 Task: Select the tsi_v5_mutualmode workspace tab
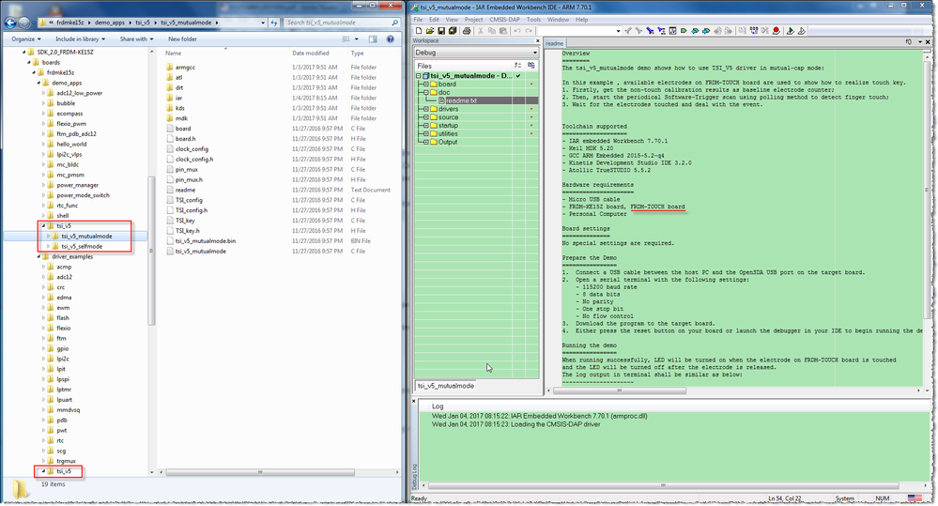445,386
